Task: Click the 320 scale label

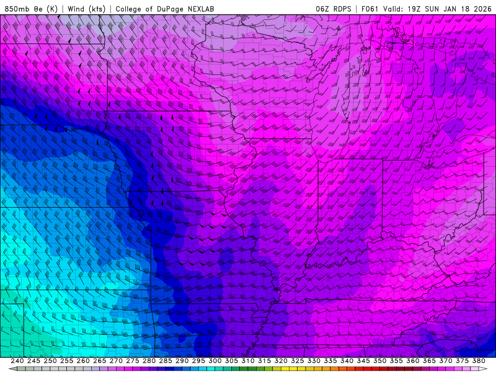Action: [281, 361]
